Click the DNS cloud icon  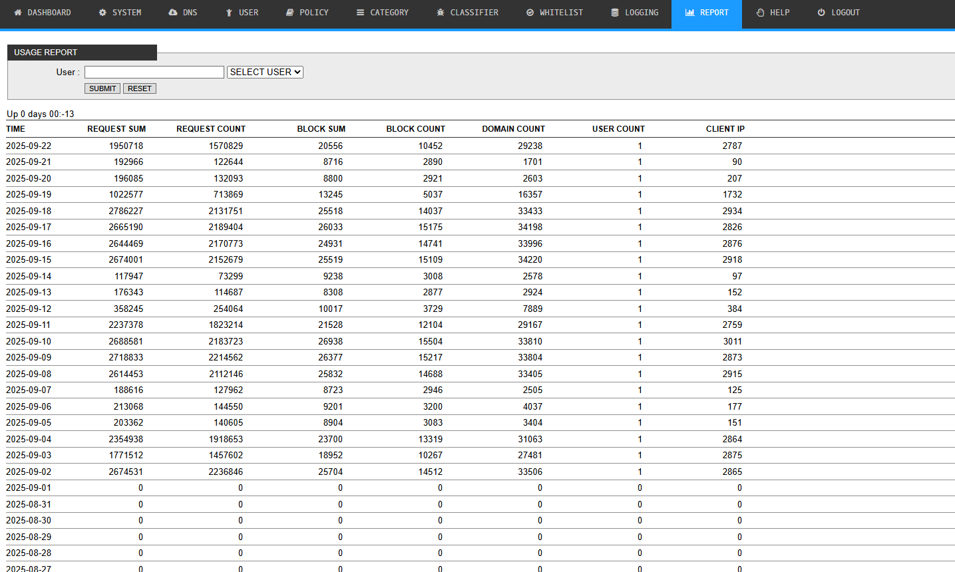coord(173,13)
